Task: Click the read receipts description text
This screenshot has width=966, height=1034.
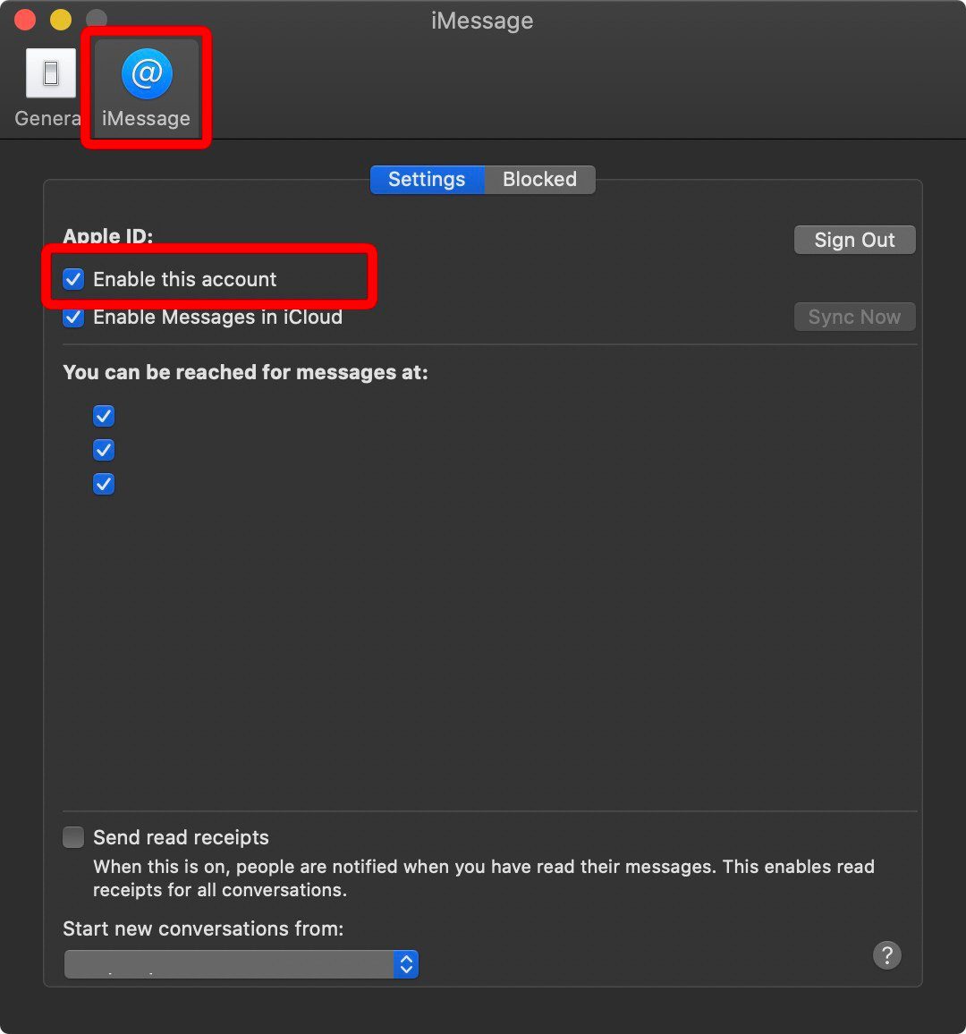Action: pyautogui.click(x=484, y=877)
